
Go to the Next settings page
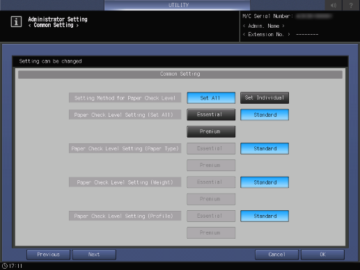[x=94, y=255]
